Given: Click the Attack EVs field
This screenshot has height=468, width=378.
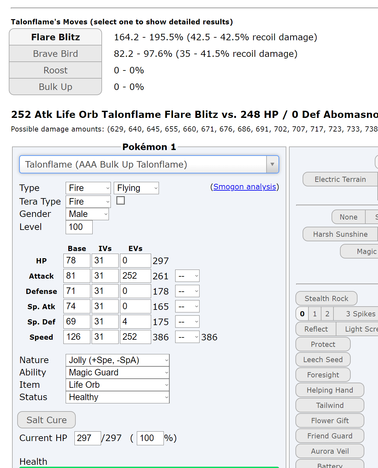Looking at the screenshot, I should (x=136, y=276).
